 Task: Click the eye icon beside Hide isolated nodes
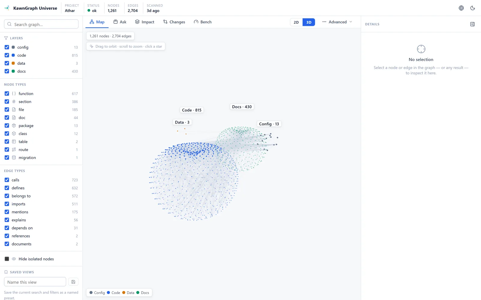point(14,259)
